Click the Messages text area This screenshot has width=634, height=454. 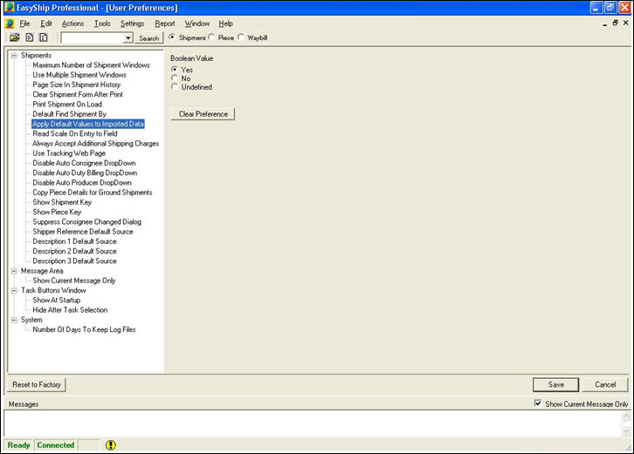pyautogui.click(x=312, y=423)
